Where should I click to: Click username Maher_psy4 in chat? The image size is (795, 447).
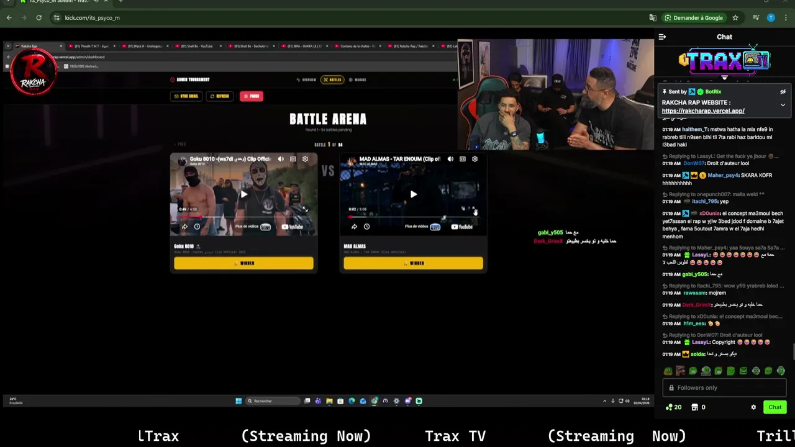(x=722, y=175)
